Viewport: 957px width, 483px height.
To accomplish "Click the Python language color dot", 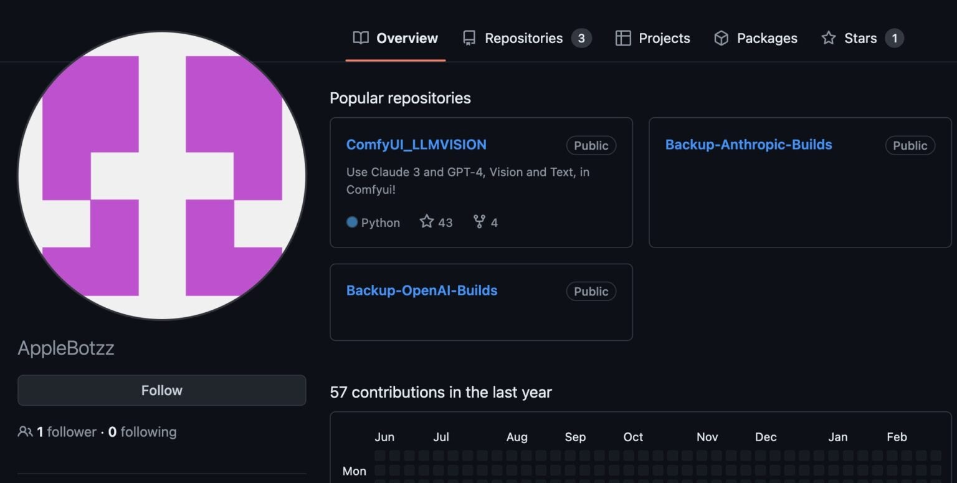I will [352, 222].
